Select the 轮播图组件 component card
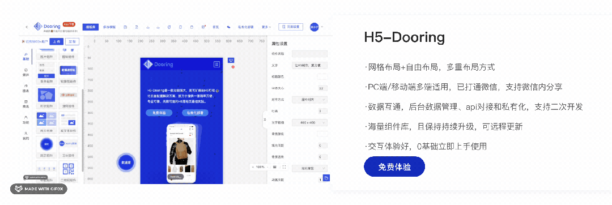Image resolution: width=612 pixels, height=205 pixels. point(68,73)
